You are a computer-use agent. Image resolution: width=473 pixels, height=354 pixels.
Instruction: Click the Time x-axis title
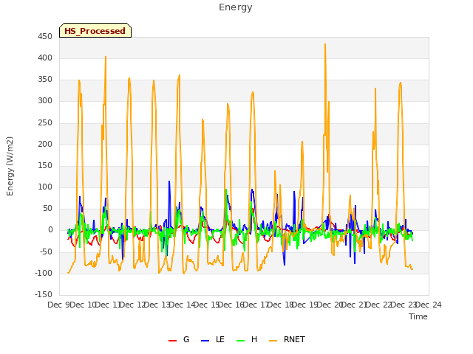click(x=418, y=316)
